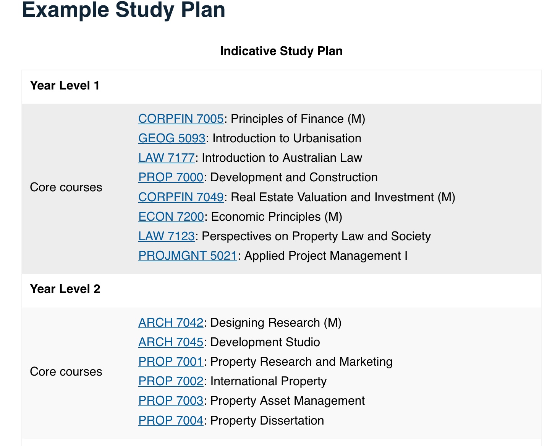Open PROP 7000 Development and Construction link

tap(171, 177)
